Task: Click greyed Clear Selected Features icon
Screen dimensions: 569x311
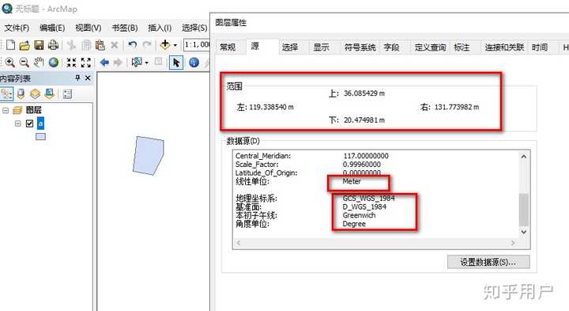Action: [x=159, y=62]
